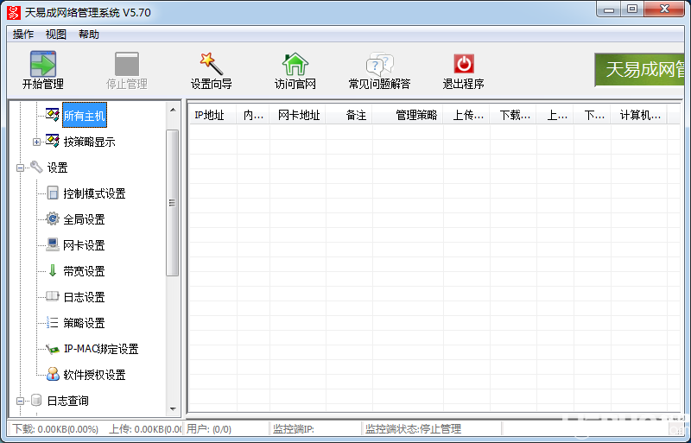This screenshot has width=691, height=443.
Task: Click the 开始管理 green arrow icon
Action: point(42,64)
